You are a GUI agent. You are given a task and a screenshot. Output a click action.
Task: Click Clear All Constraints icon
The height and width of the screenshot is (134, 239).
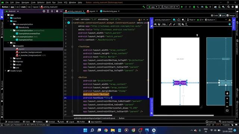click(170, 24)
